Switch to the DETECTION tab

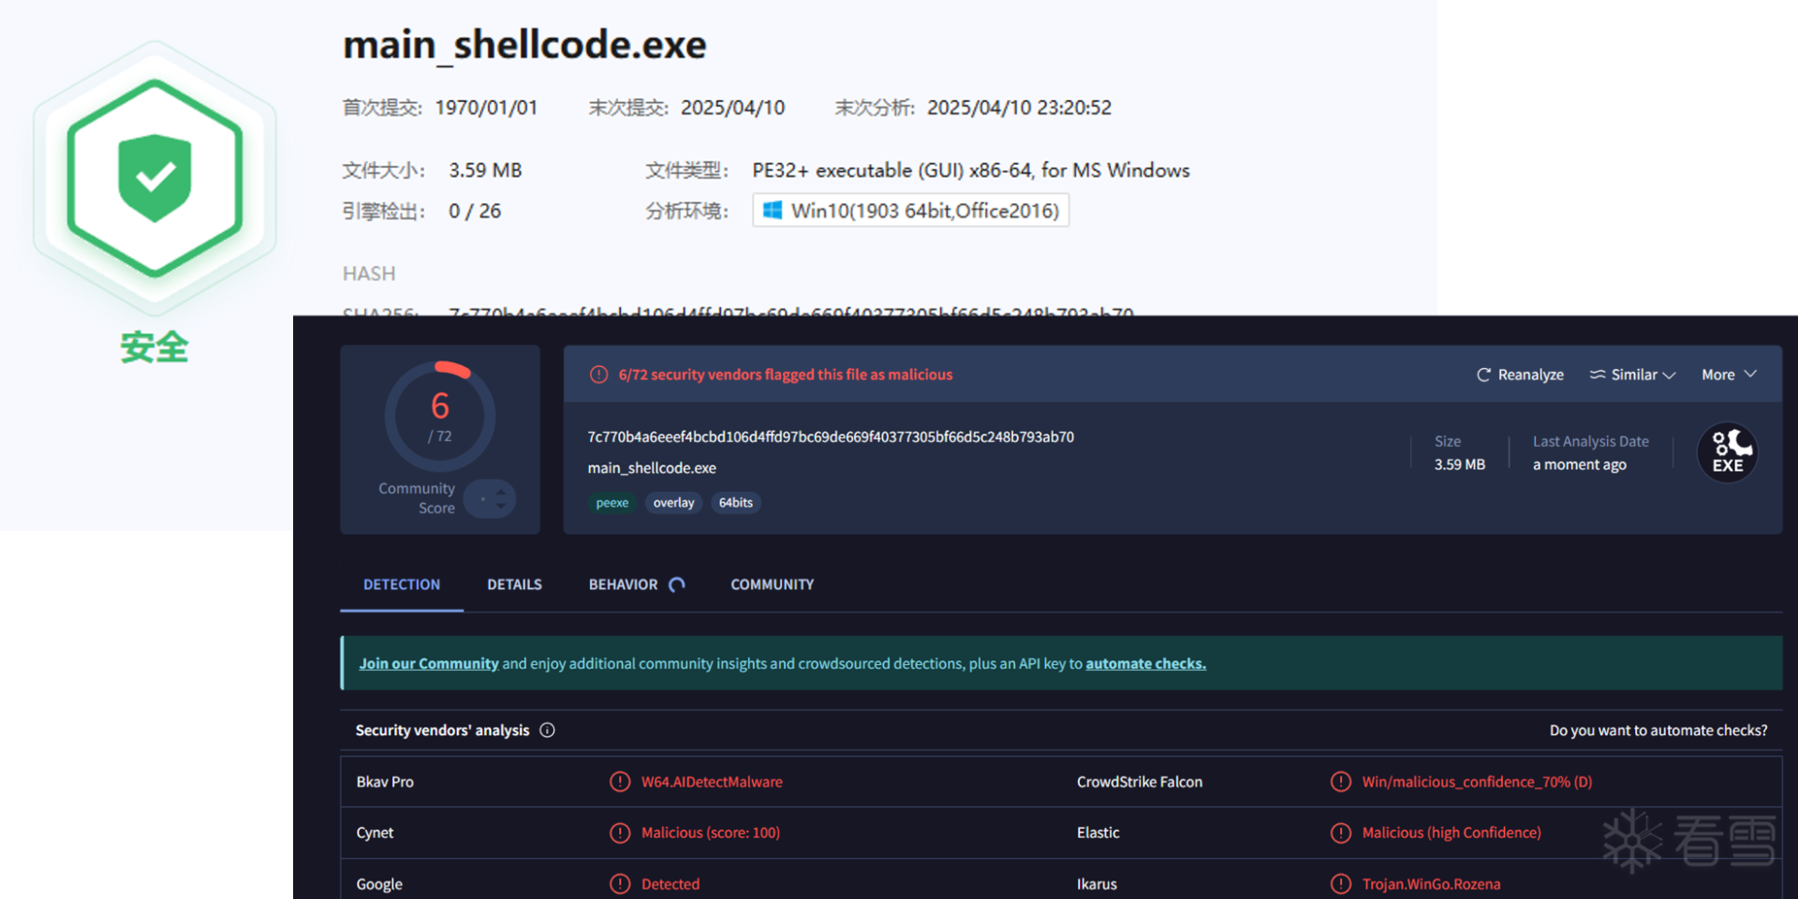(x=402, y=584)
